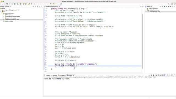176x99 pixels.
Task: Clear the Console output
Action: 156,75
